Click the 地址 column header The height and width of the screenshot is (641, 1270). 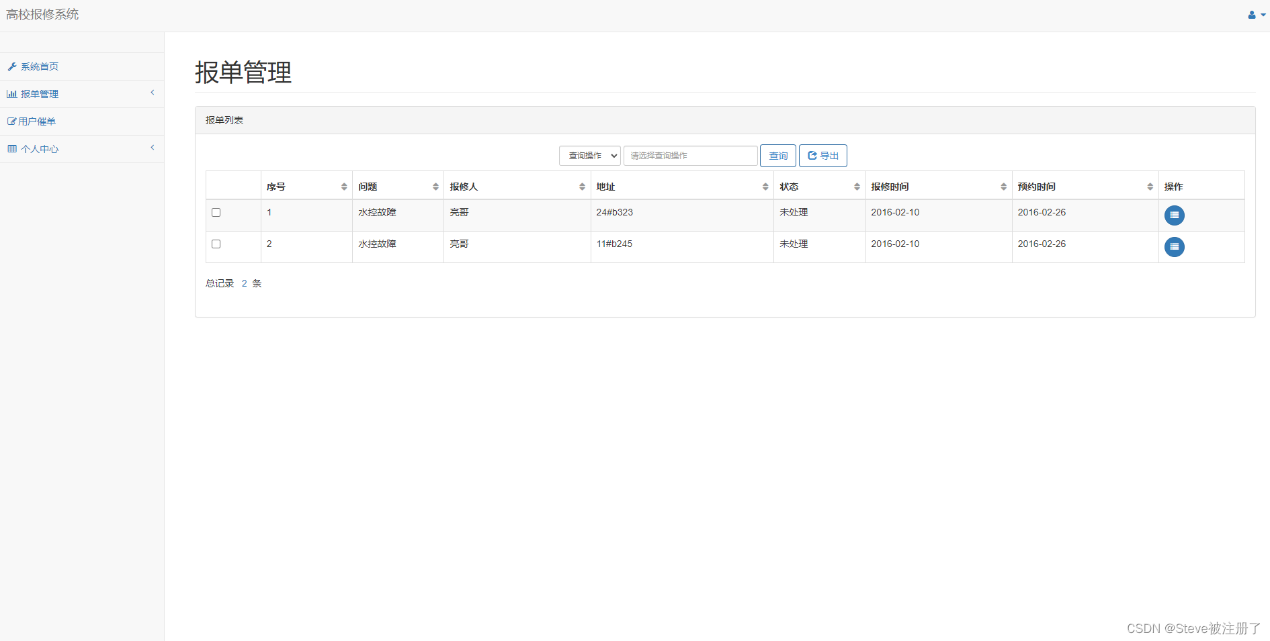(682, 187)
